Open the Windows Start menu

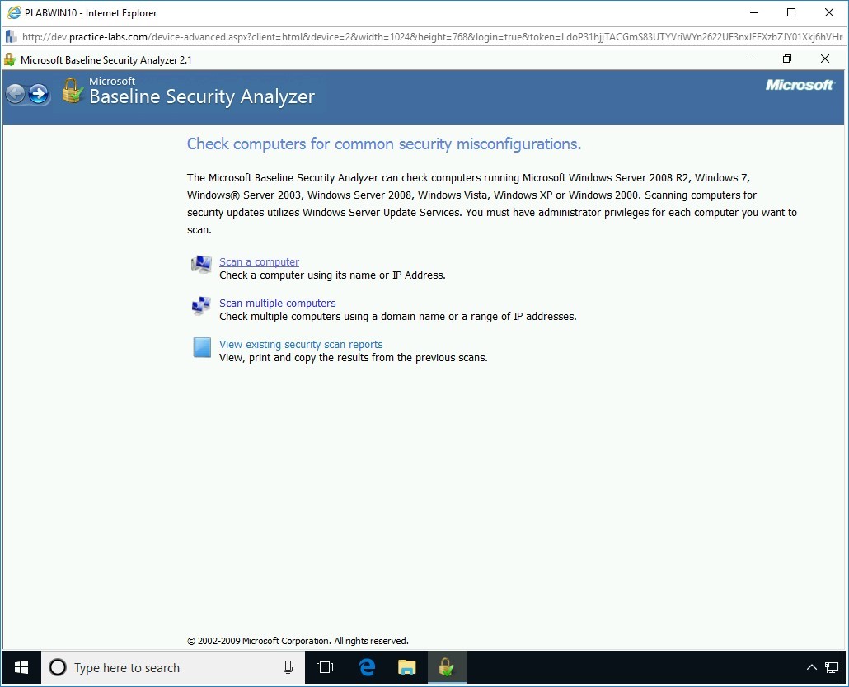[21, 667]
